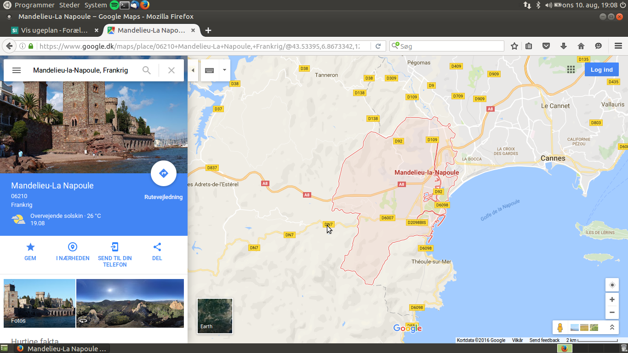Click the Log ind button

point(602,70)
